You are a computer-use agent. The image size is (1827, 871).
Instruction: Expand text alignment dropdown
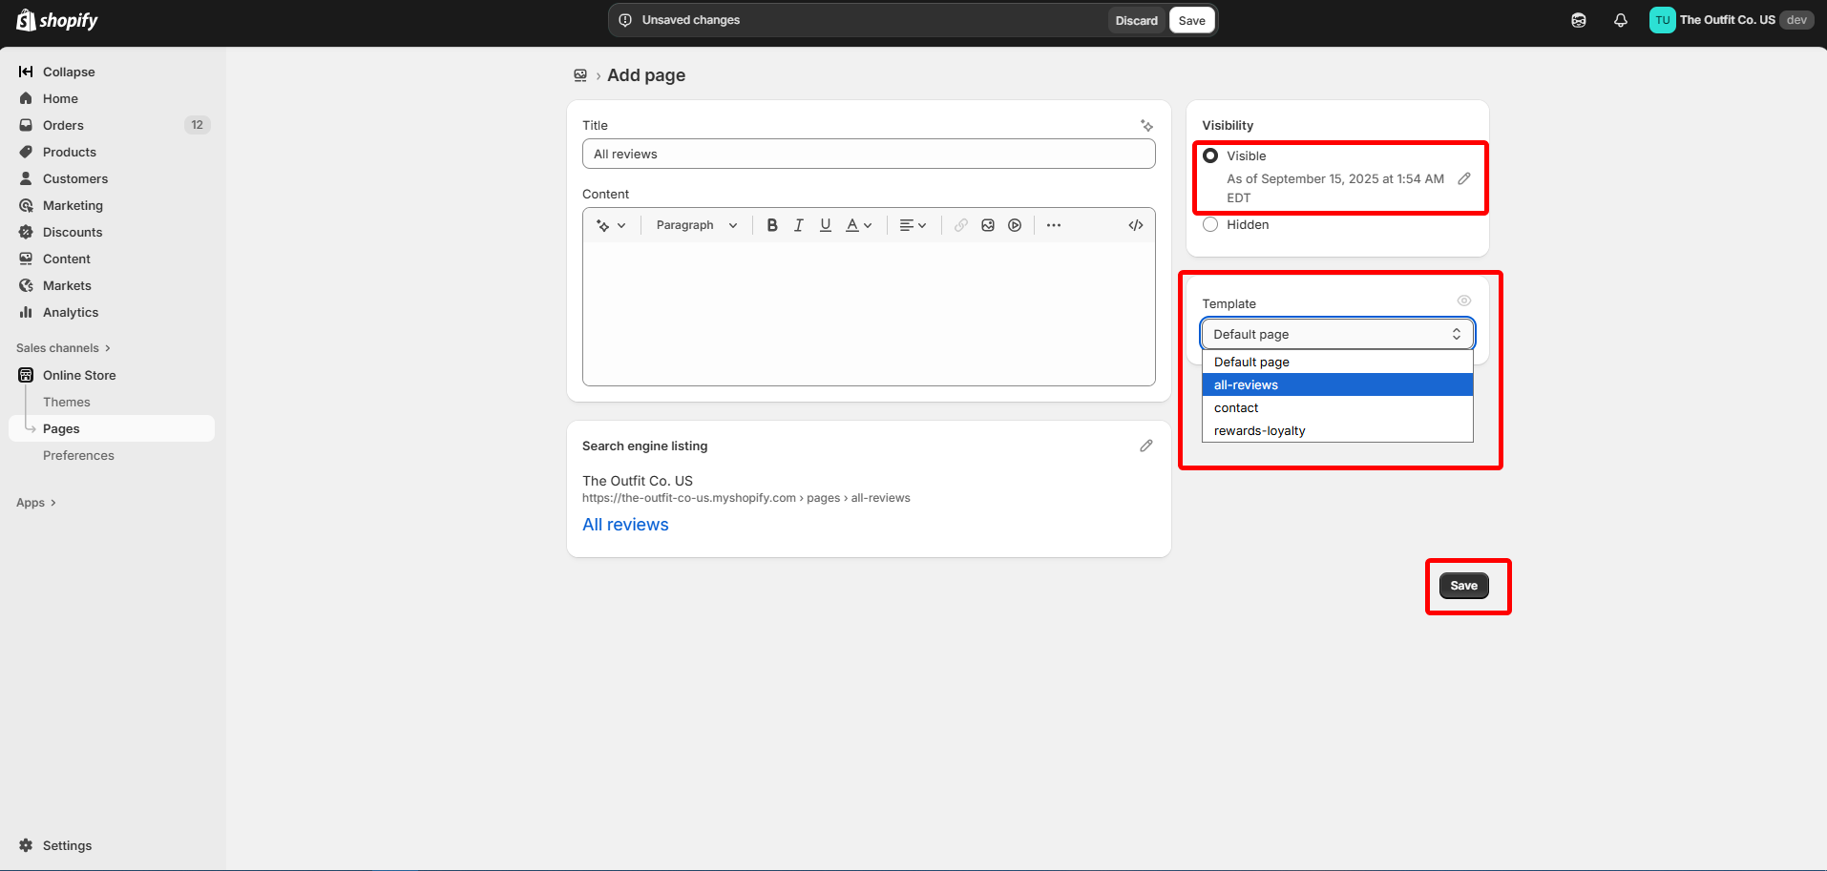[913, 225]
